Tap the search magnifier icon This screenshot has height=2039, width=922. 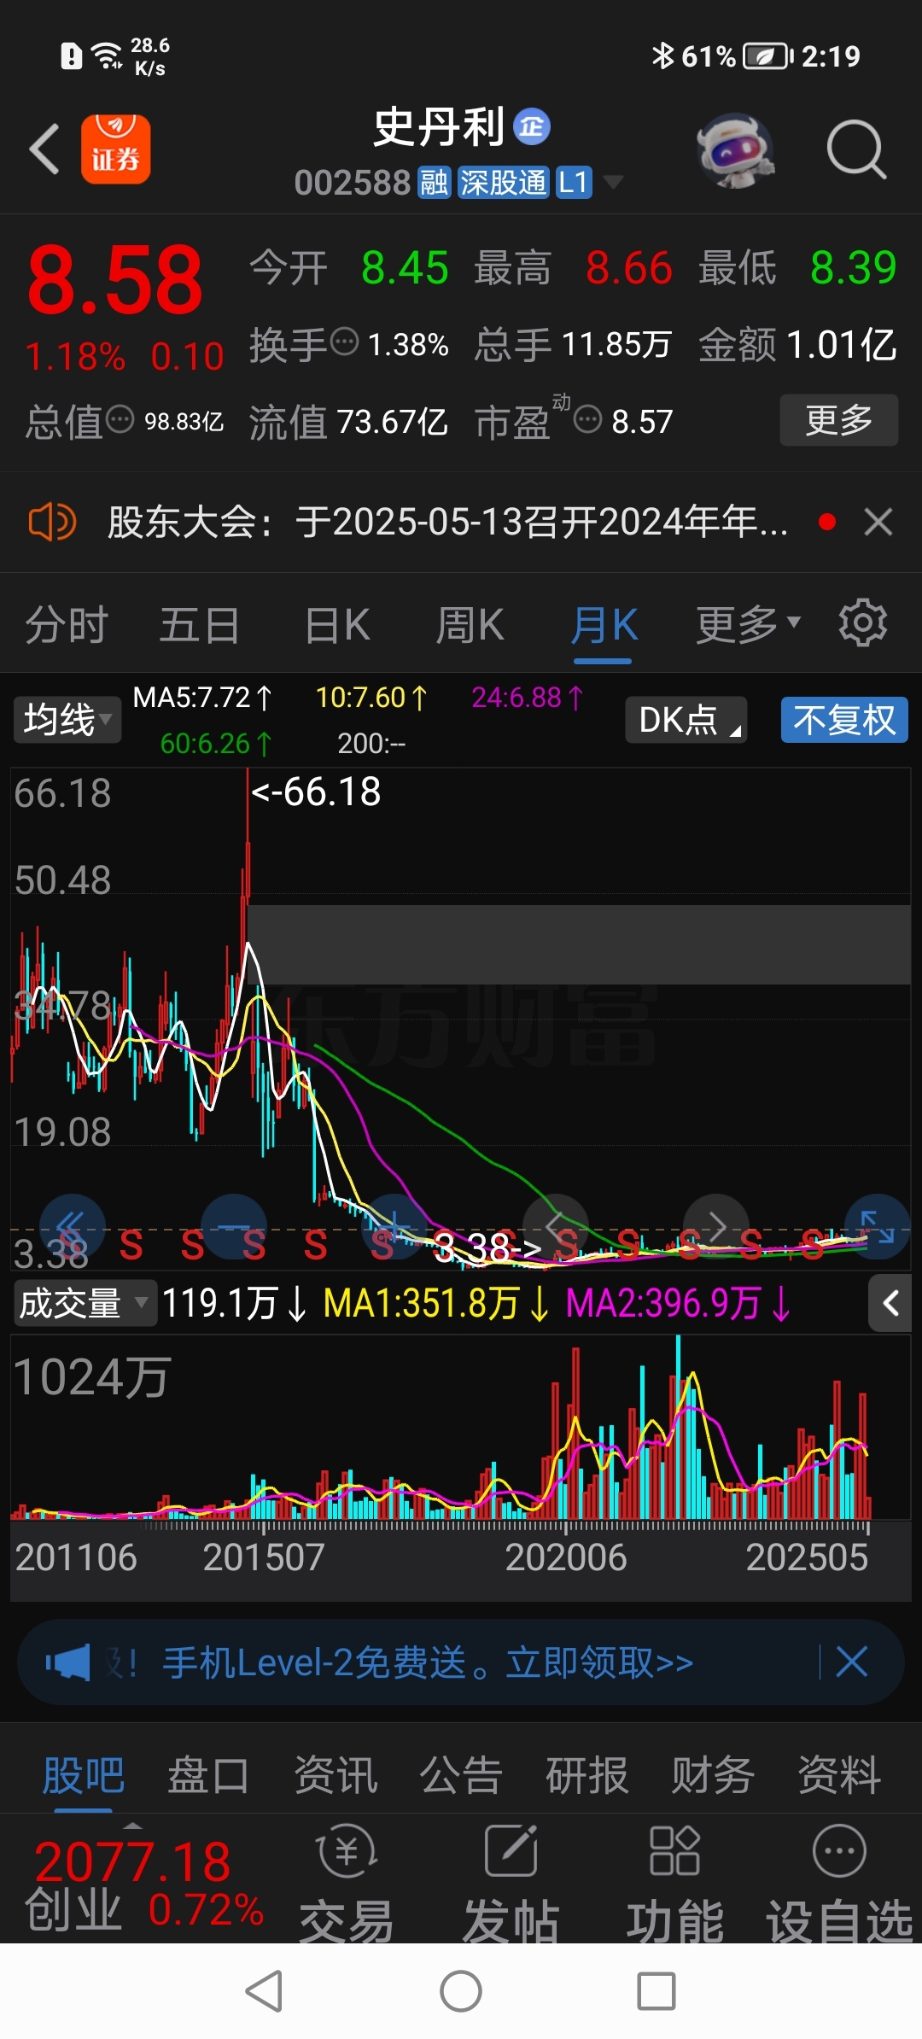pyautogui.click(x=856, y=150)
